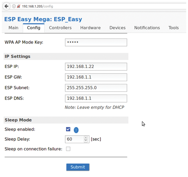The width and height of the screenshot is (188, 177).
Task: Click the ESP Easy Mega: ESP_Easy heading
Action: (43, 19)
